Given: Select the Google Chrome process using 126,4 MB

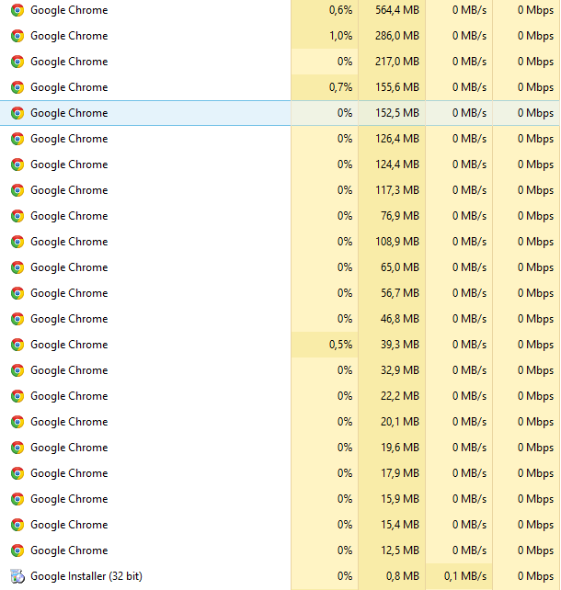Looking at the screenshot, I should pyautogui.click(x=69, y=139).
